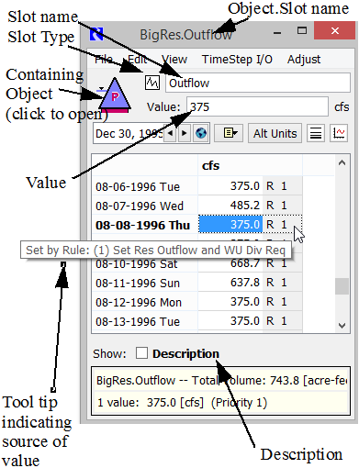Click the table scrollbar up arrow
Image resolution: width=359 pixels, height=468 pixels.
(x=342, y=162)
